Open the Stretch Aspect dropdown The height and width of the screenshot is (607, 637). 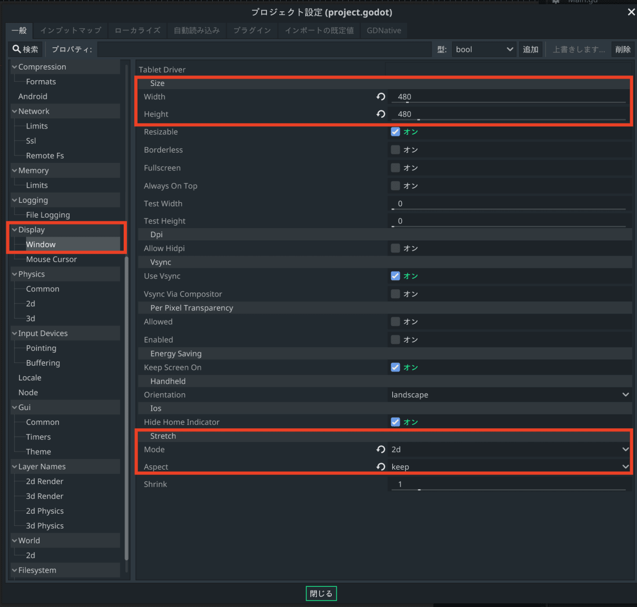click(x=510, y=467)
